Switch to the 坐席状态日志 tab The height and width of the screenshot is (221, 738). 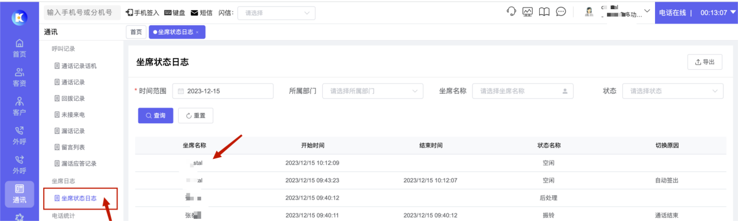click(x=176, y=32)
